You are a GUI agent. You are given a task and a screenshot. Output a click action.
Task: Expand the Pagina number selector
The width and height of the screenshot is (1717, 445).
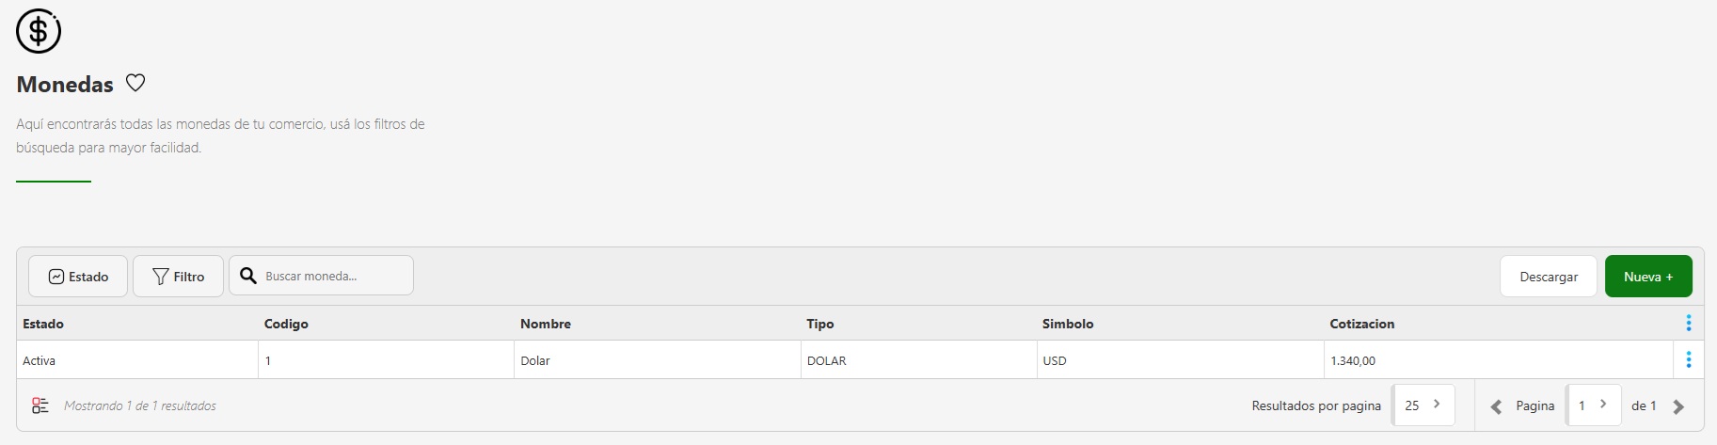pyautogui.click(x=1593, y=405)
